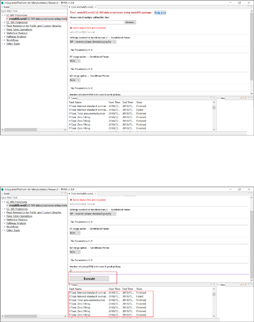Maximize the Tools panel in the top window
Image resolution: width=254 pixels, height=322 pixels.
pos(65,6)
